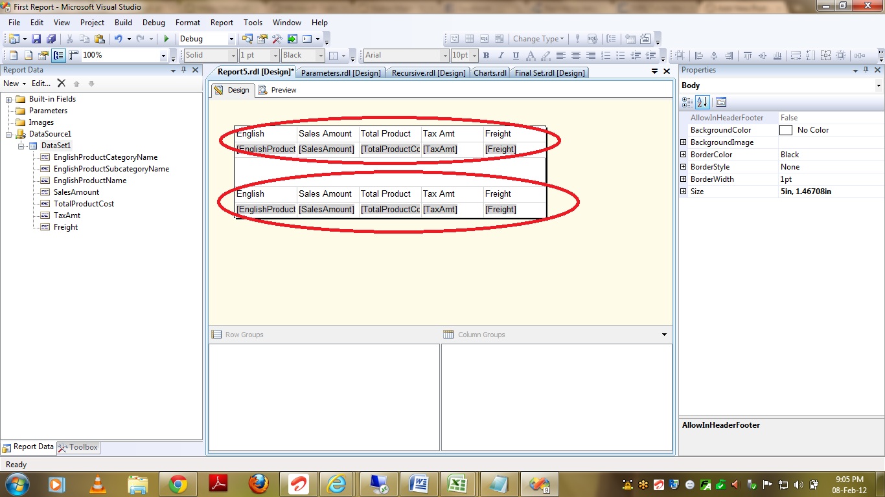Open the Debug configuration dropdown
The height and width of the screenshot is (497, 885).
(230, 39)
